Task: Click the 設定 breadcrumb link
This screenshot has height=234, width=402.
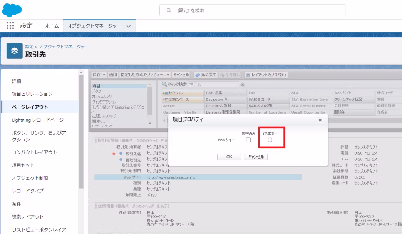Action: tap(29, 47)
